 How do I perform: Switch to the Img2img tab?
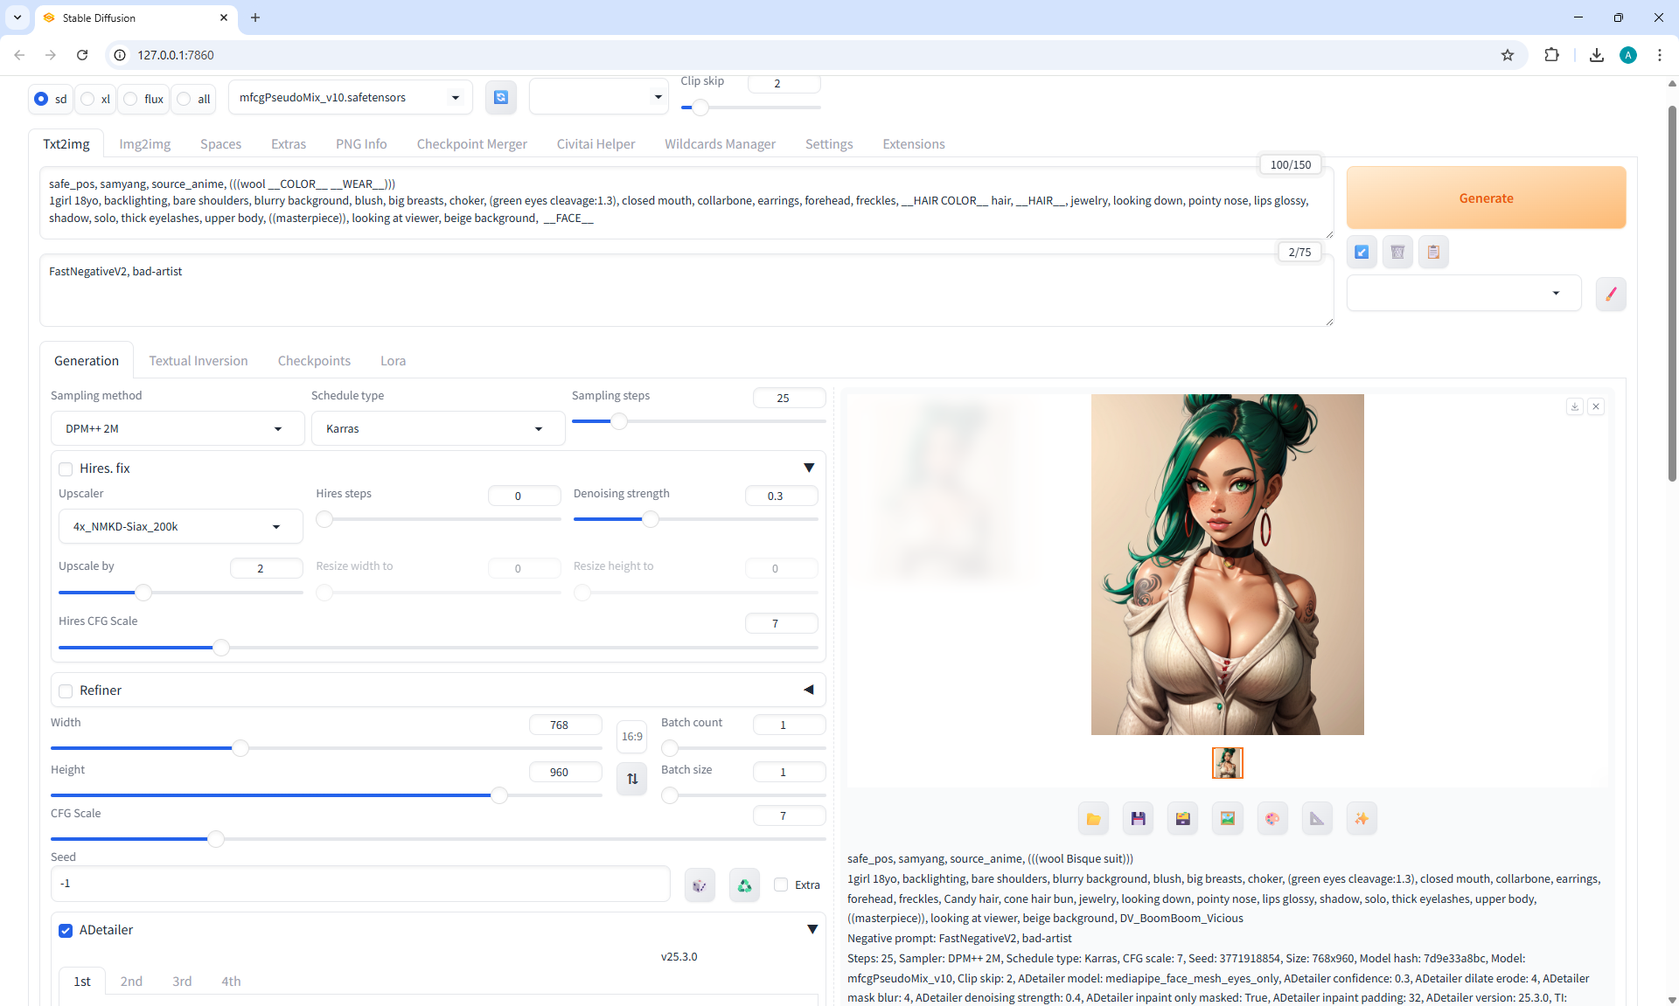pyautogui.click(x=144, y=144)
